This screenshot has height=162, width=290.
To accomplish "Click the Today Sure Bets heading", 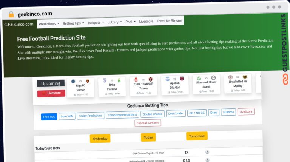I will [48, 148].
